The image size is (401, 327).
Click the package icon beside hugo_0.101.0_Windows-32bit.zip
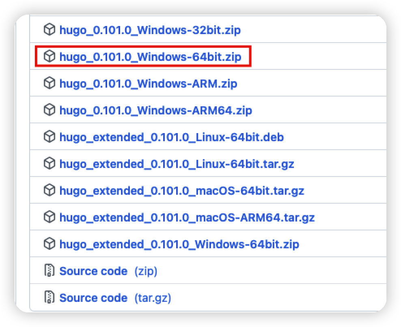coord(49,30)
